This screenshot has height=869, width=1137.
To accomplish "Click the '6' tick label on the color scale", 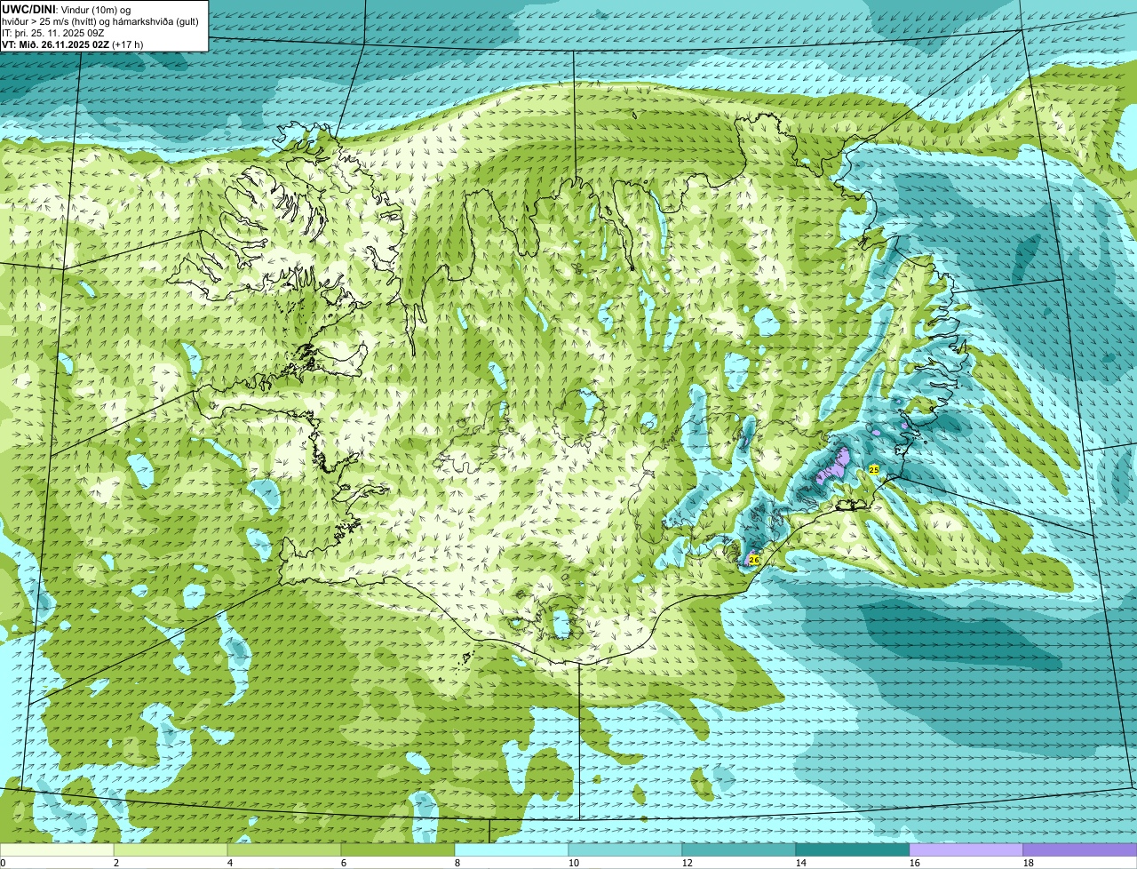I will pos(344,863).
